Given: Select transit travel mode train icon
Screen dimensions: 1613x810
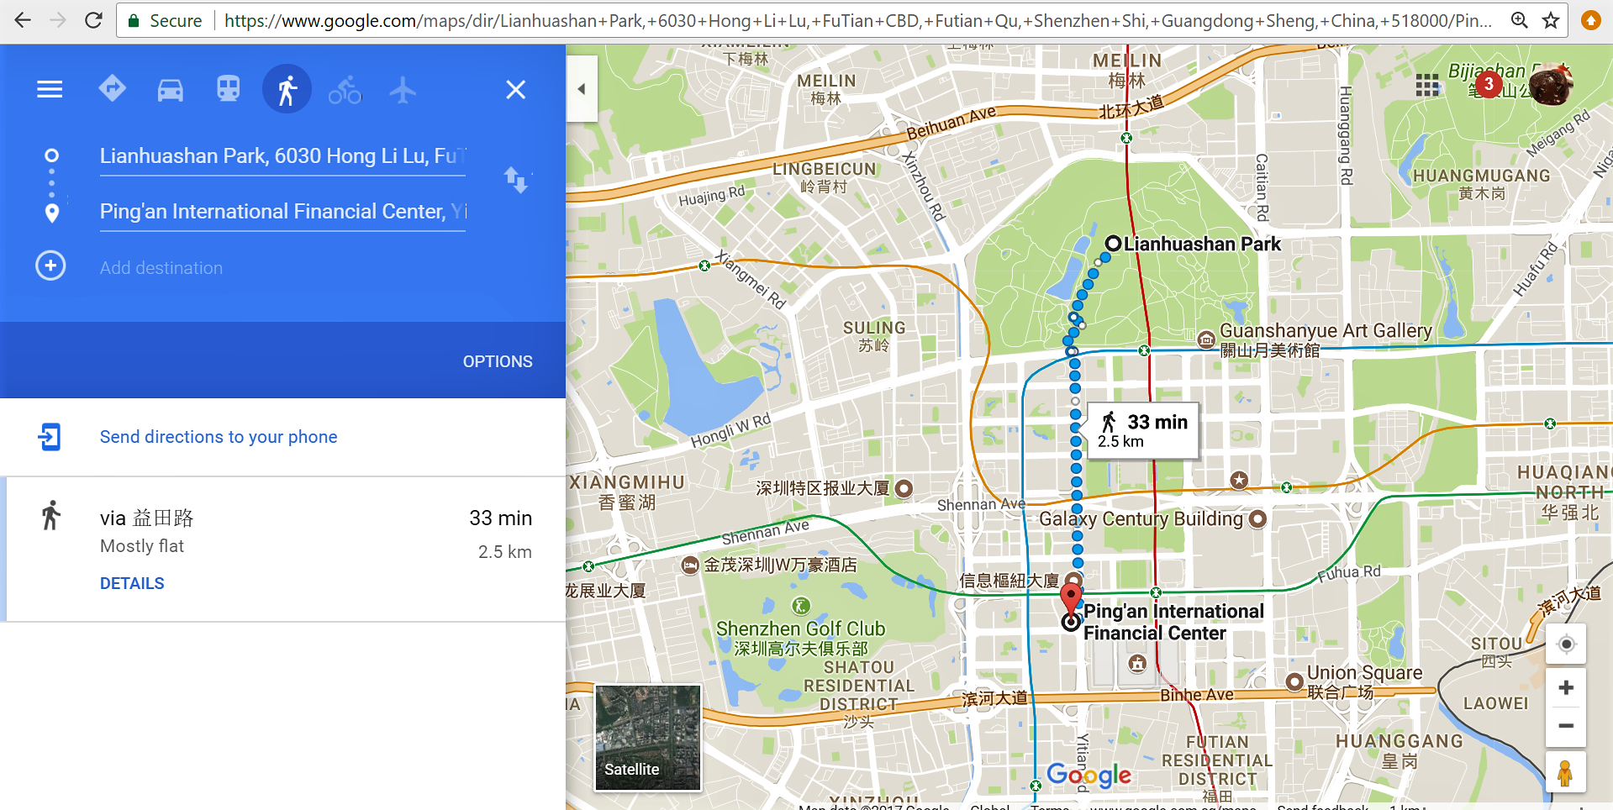Looking at the screenshot, I should pyautogui.click(x=228, y=89).
